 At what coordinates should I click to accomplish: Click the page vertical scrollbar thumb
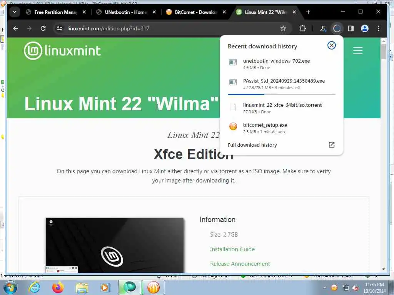pyautogui.click(x=384, y=52)
